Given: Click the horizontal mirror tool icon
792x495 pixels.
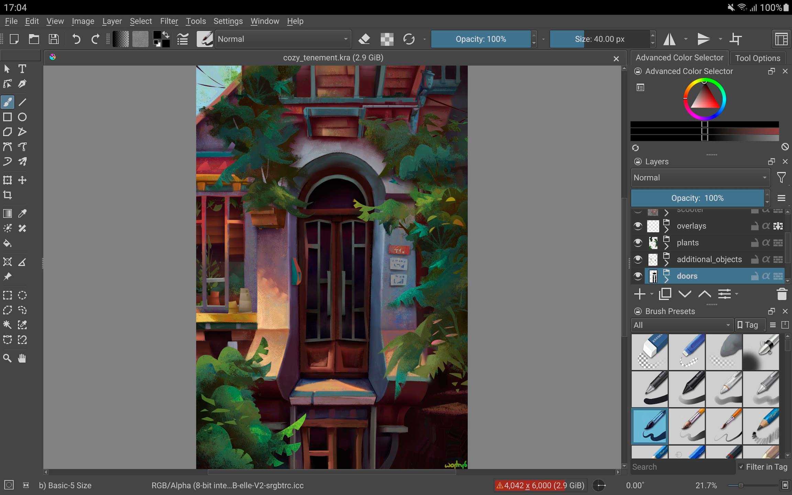Looking at the screenshot, I should [669, 39].
